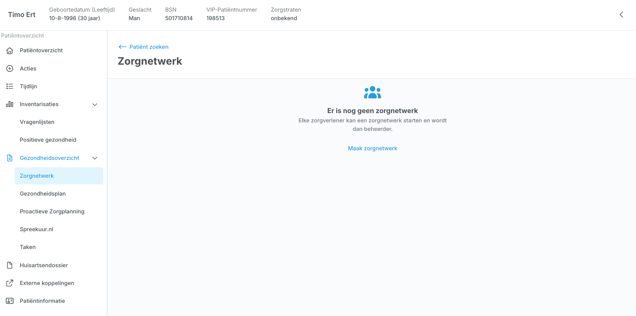Click the Patiëntinformatie ID card icon
The width and height of the screenshot is (636, 316).
(10, 301)
